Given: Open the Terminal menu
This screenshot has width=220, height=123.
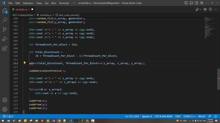Looking at the screenshot, I should (64, 3).
